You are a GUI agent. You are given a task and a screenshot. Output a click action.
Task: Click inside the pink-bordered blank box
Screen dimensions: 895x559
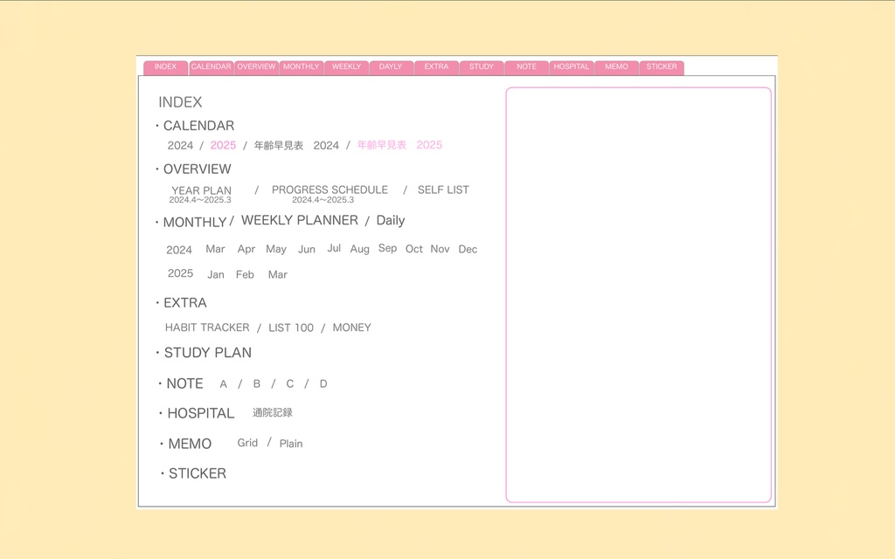click(x=639, y=295)
